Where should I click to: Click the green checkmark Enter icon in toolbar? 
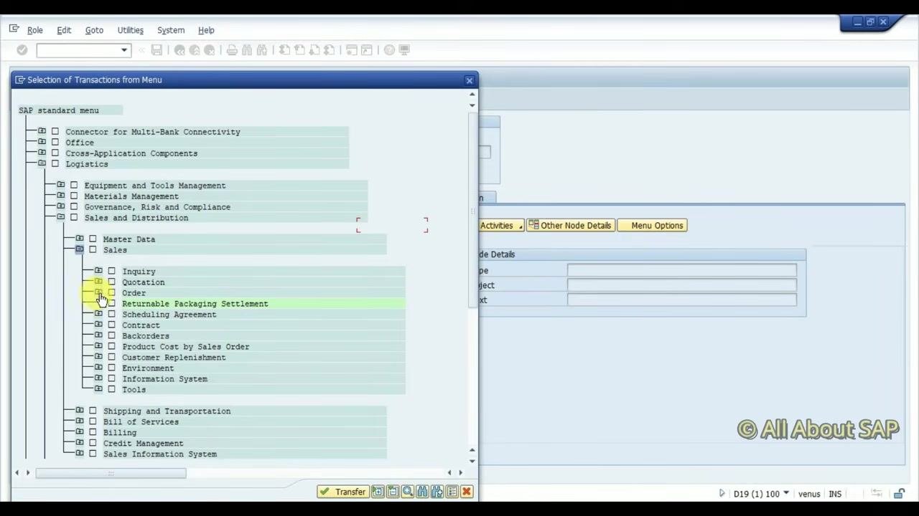click(x=22, y=50)
